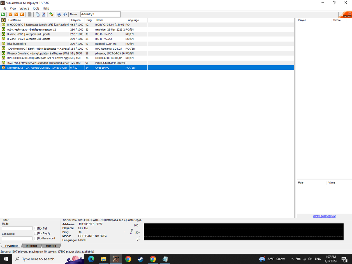
Task: Open the Servers menu
Action: pos(24,8)
